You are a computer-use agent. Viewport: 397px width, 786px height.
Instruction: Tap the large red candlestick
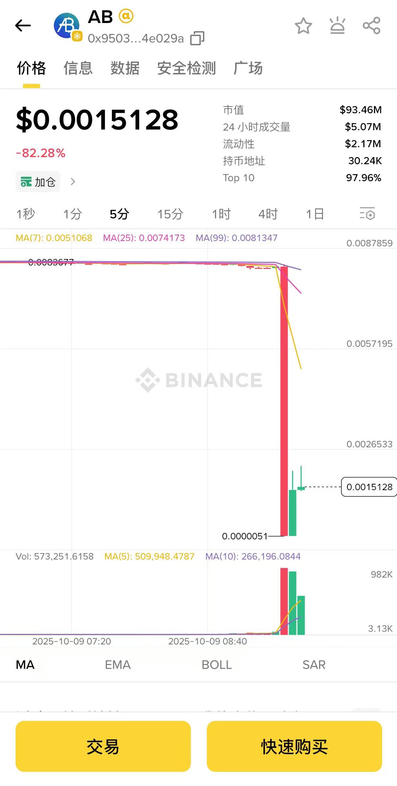284,400
